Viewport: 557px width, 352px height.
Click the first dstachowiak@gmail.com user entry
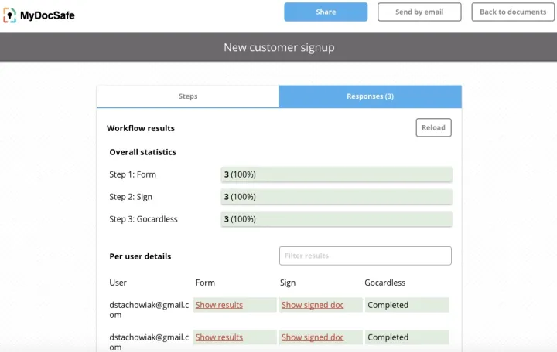pyautogui.click(x=149, y=310)
